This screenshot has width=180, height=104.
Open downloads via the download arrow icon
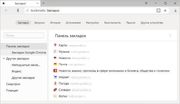tap(175, 11)
